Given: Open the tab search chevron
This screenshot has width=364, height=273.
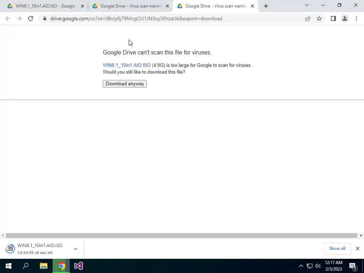Looking at the screenshot, I should 307,5.
